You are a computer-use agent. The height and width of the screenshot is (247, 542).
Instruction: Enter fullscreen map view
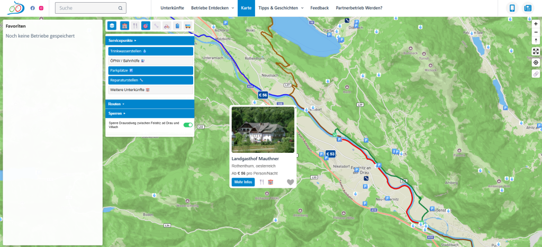click(536, 51)
